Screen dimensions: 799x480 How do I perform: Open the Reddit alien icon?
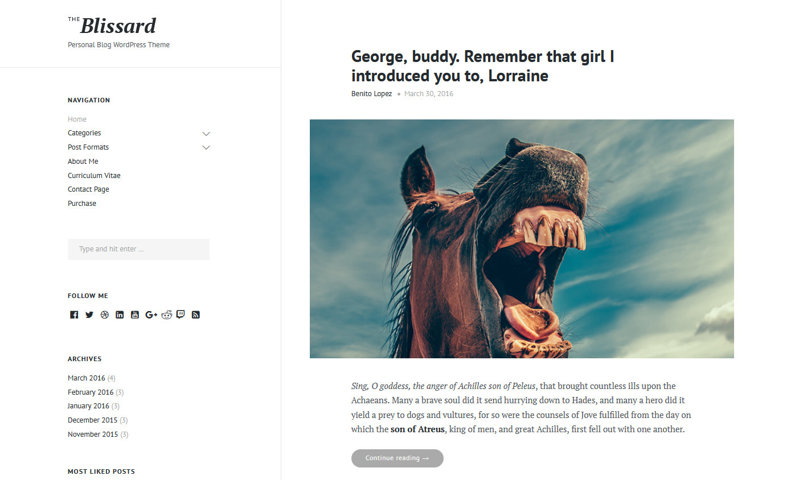coord(166,315)
